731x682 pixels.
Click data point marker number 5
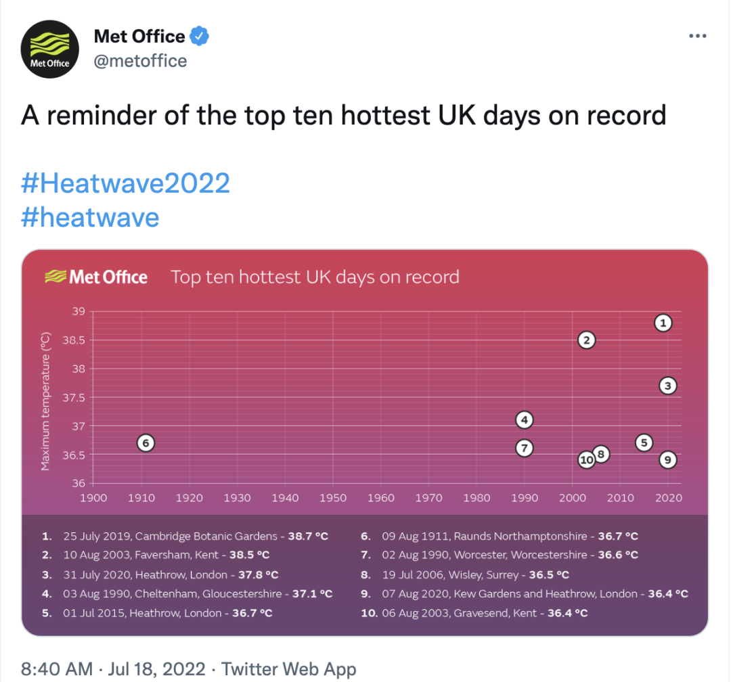[x=644, y=443]
